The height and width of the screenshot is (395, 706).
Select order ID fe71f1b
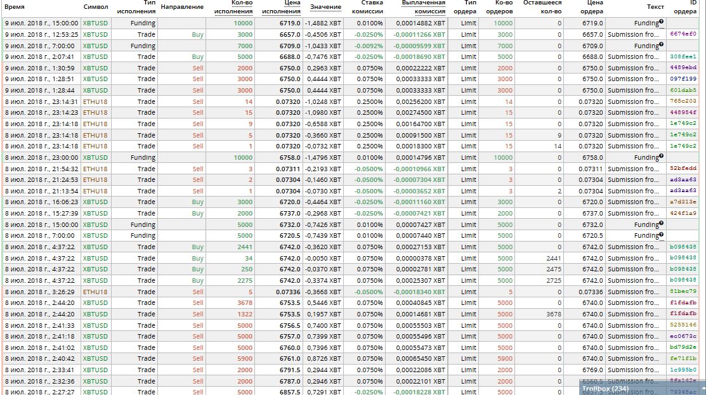(x=683, y=359)
